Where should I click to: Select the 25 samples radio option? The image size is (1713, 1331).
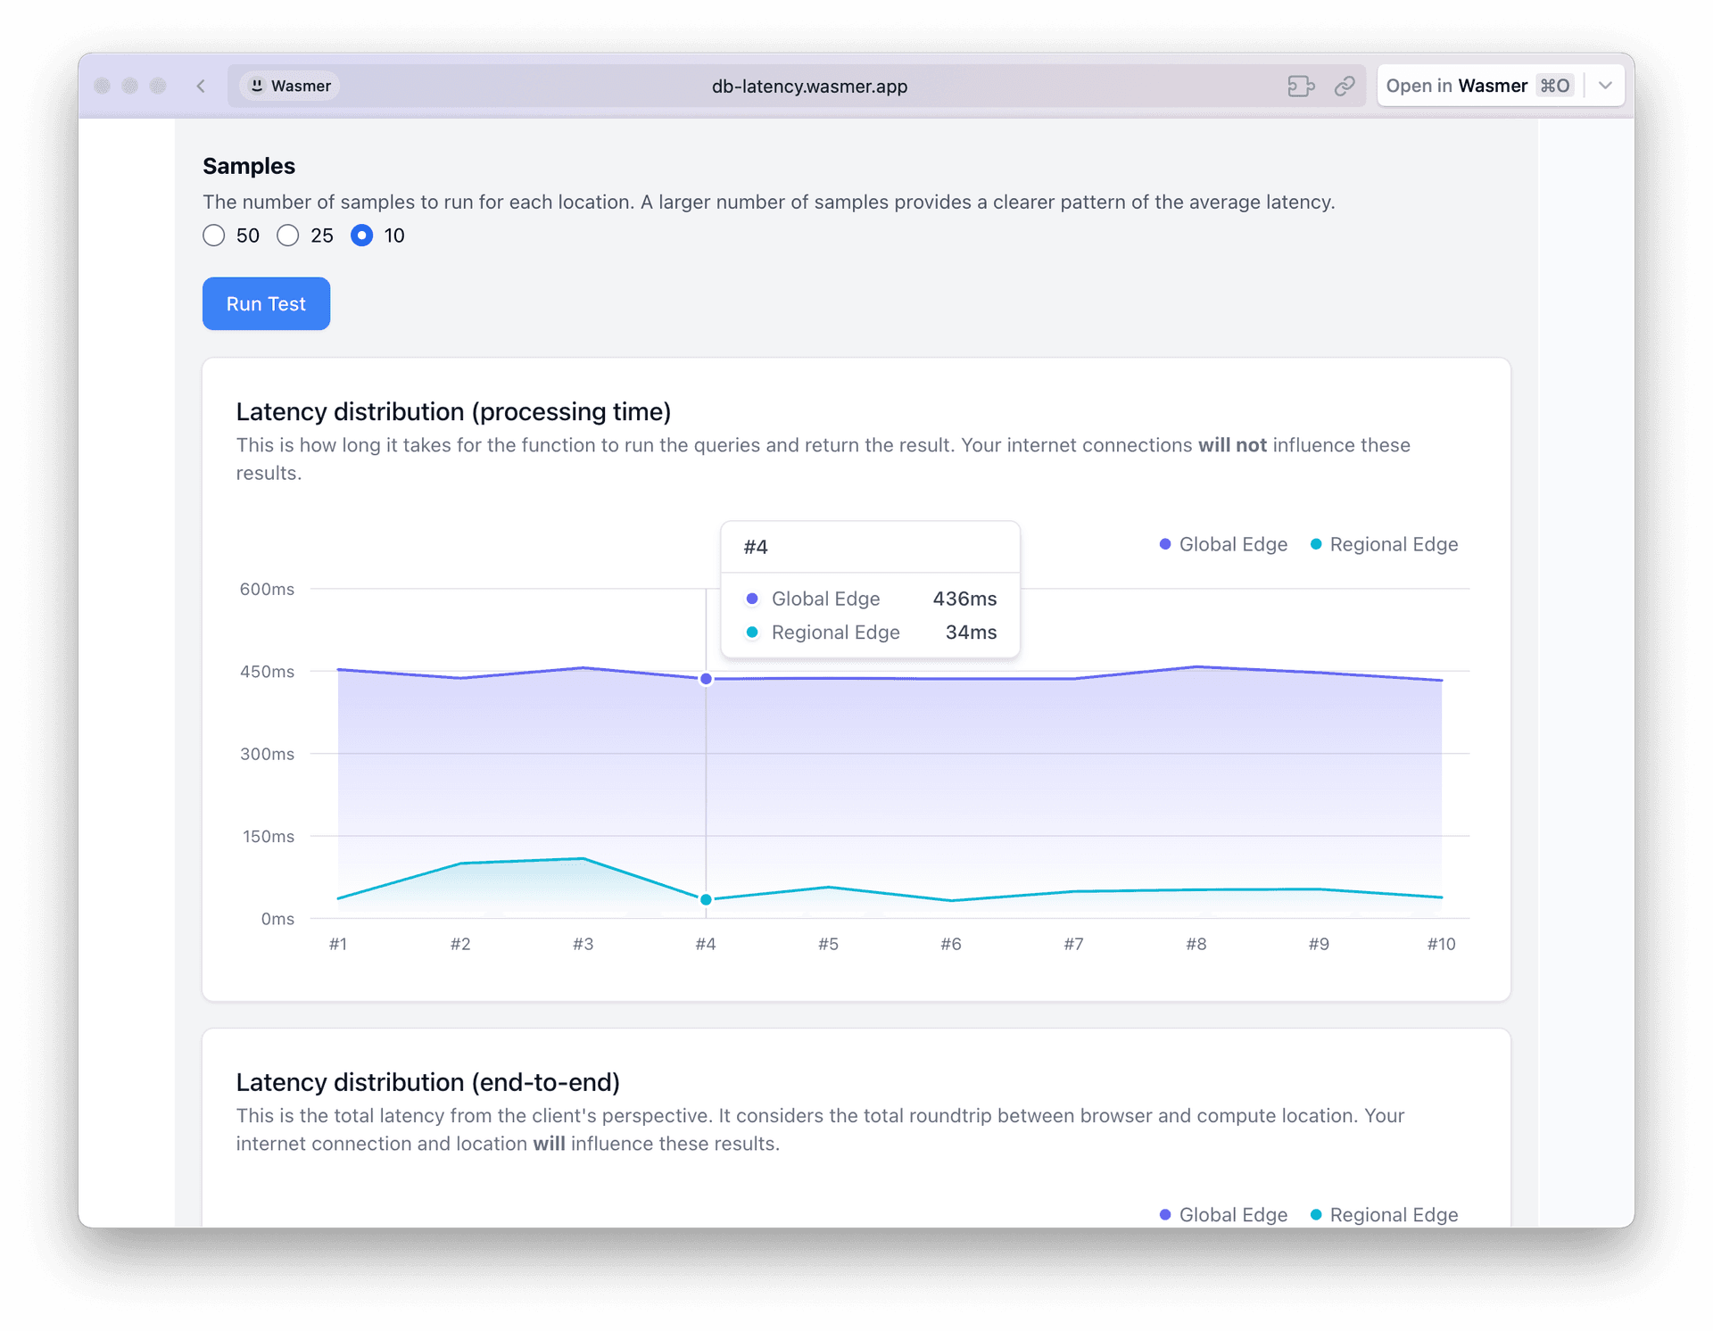tap(288, 236)
